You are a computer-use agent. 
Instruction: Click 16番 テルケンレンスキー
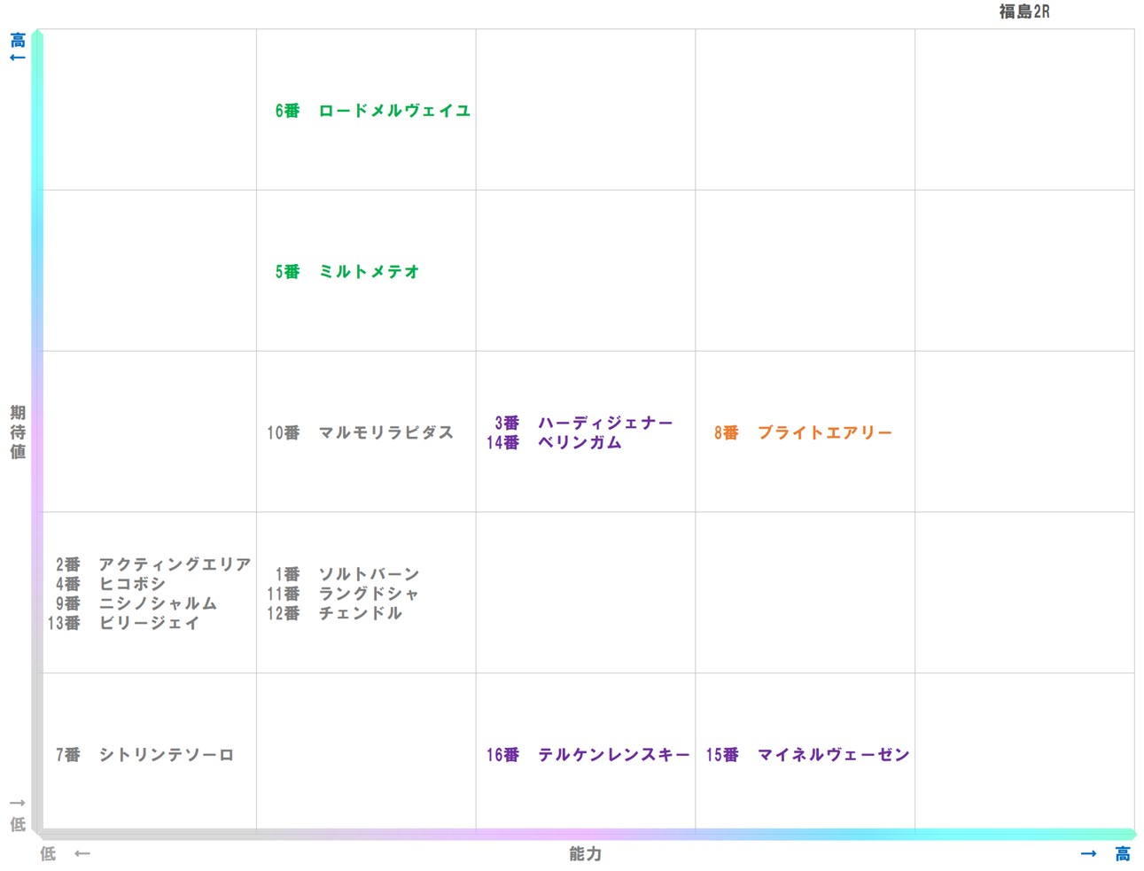[x=588, y=755]
